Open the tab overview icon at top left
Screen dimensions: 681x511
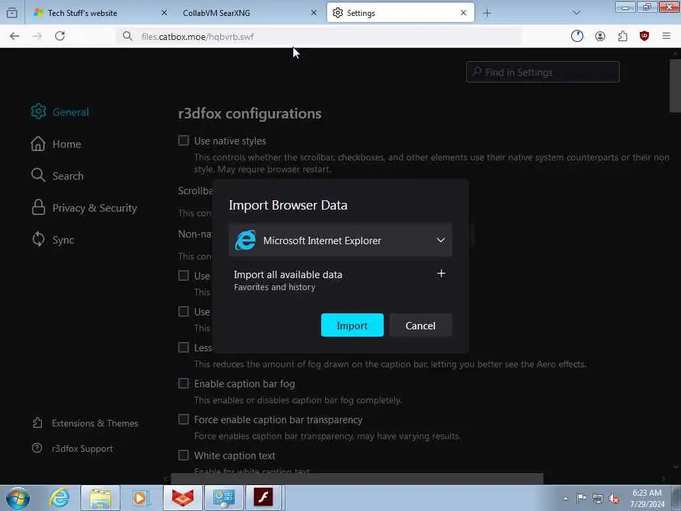pyautogui.click(x=12, y=13)
